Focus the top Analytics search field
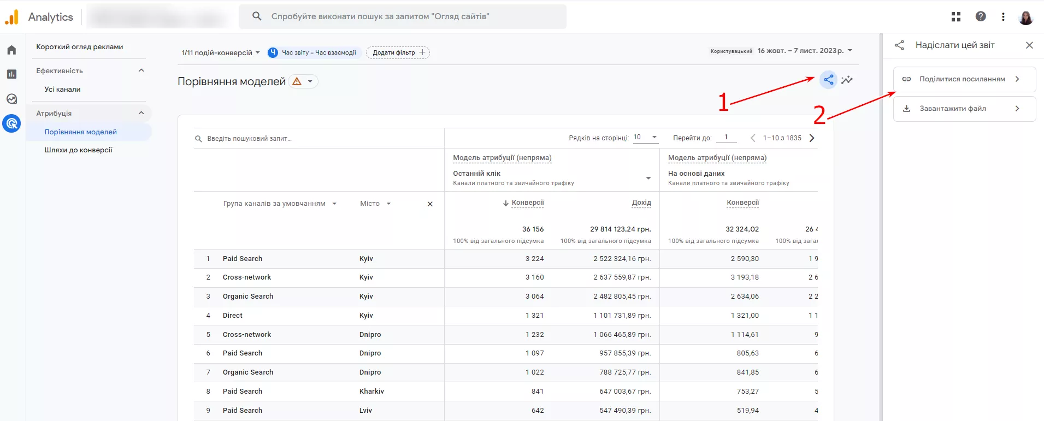Screen dimensions: 1044x421 click(x=403, y=16)
